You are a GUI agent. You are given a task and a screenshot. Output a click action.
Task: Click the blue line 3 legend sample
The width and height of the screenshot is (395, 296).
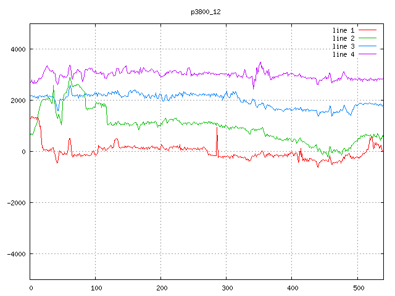(x=367, y=46)
